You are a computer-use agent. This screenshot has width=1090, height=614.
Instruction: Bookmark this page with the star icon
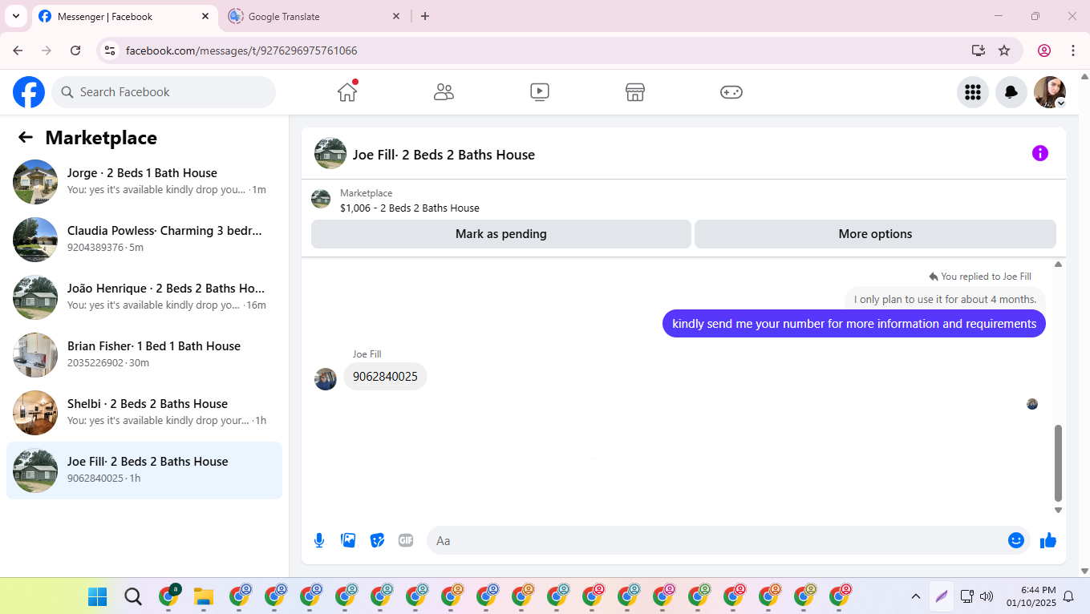click(1004, 50)
